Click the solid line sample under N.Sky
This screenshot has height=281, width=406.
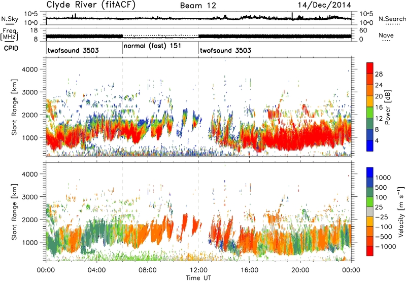coord(10,24)
